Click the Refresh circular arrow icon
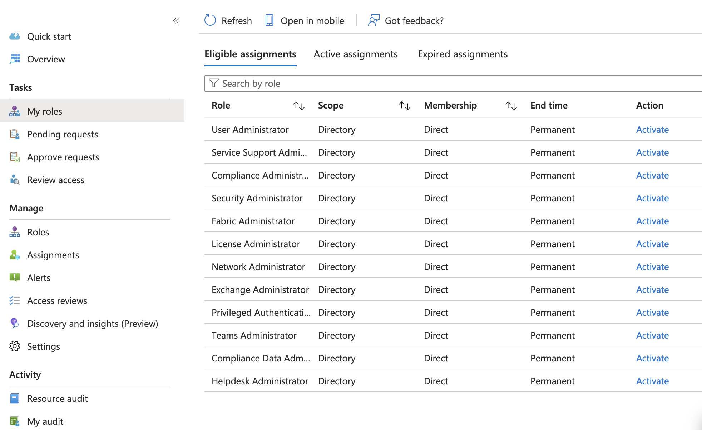The width and height of the screenshot is (702, 430). click(x=210, y=20)
